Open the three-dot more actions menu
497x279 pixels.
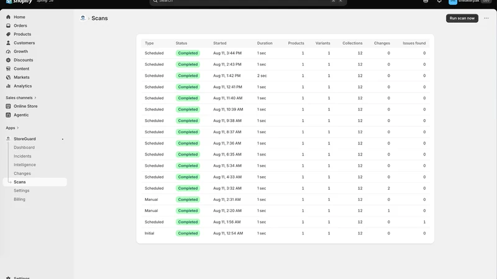pos(486,18)
